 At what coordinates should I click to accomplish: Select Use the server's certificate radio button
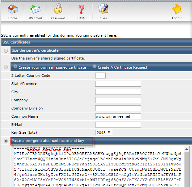pos(6,51)
